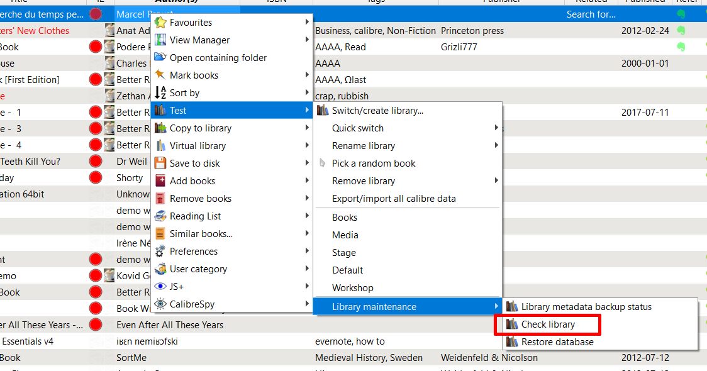Viewport: 707px width, 371px height.
Task: Click the Remove books trash icon
Action: [x=160, y=199]
